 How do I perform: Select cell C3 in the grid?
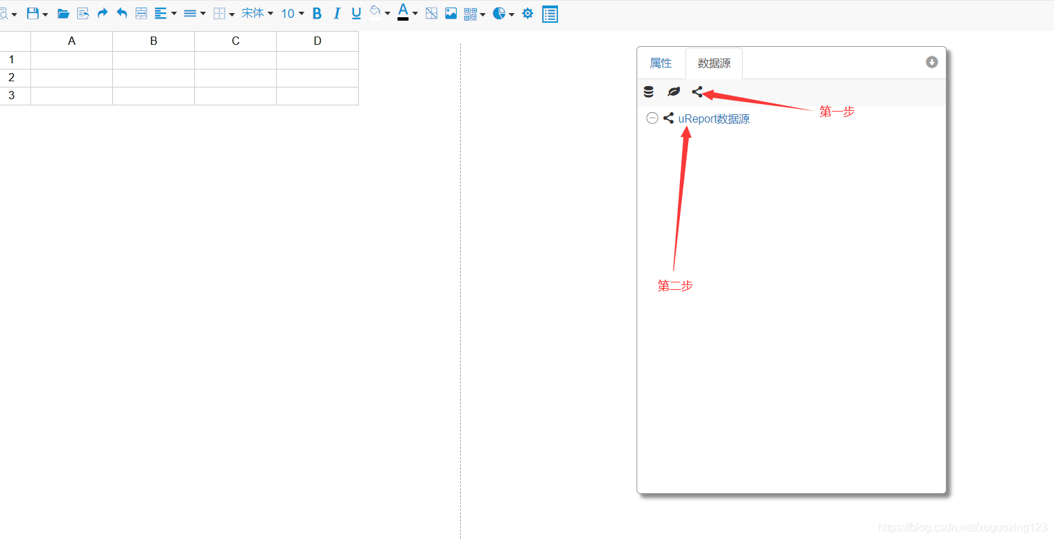pos(236,96)
